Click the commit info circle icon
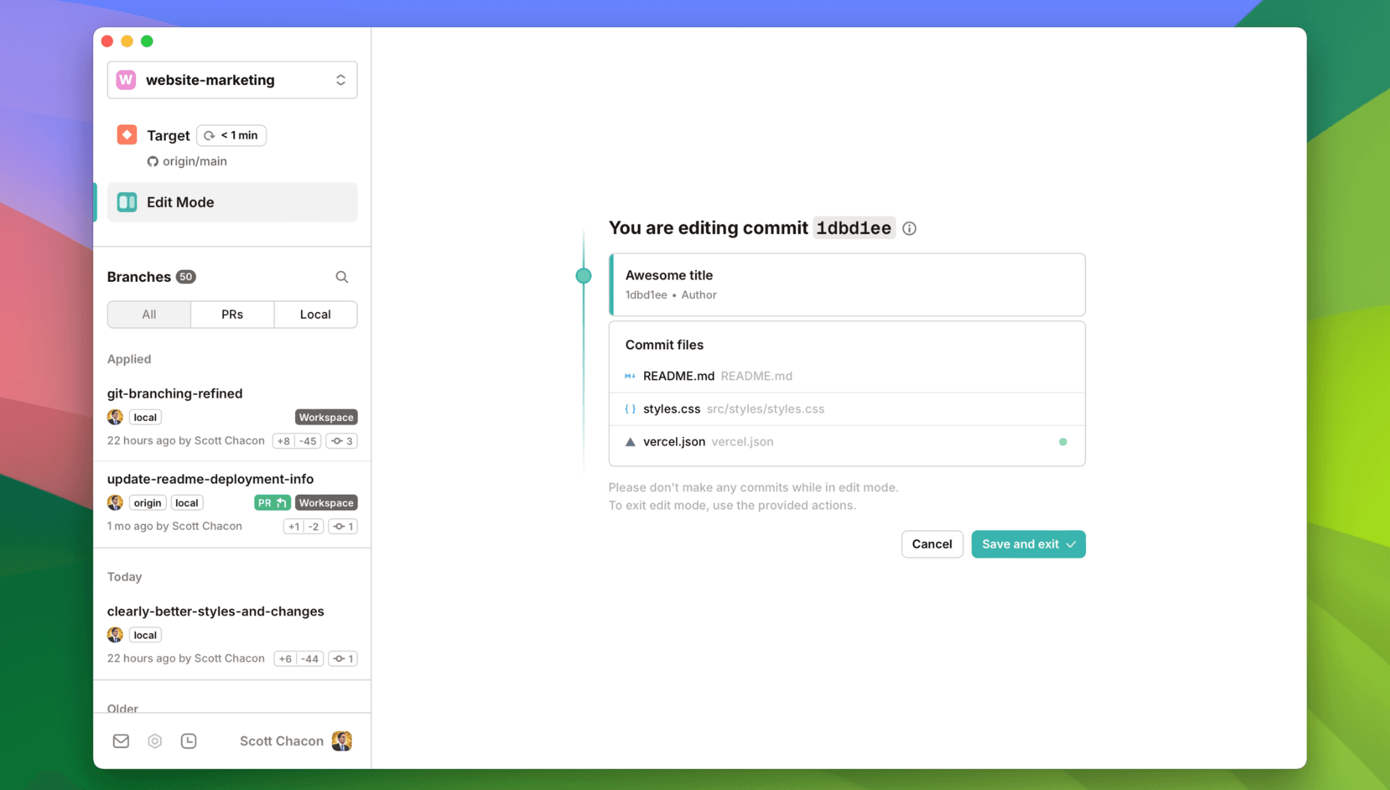The width and height of the screenshot is (1390, 790). pos(909,228)
